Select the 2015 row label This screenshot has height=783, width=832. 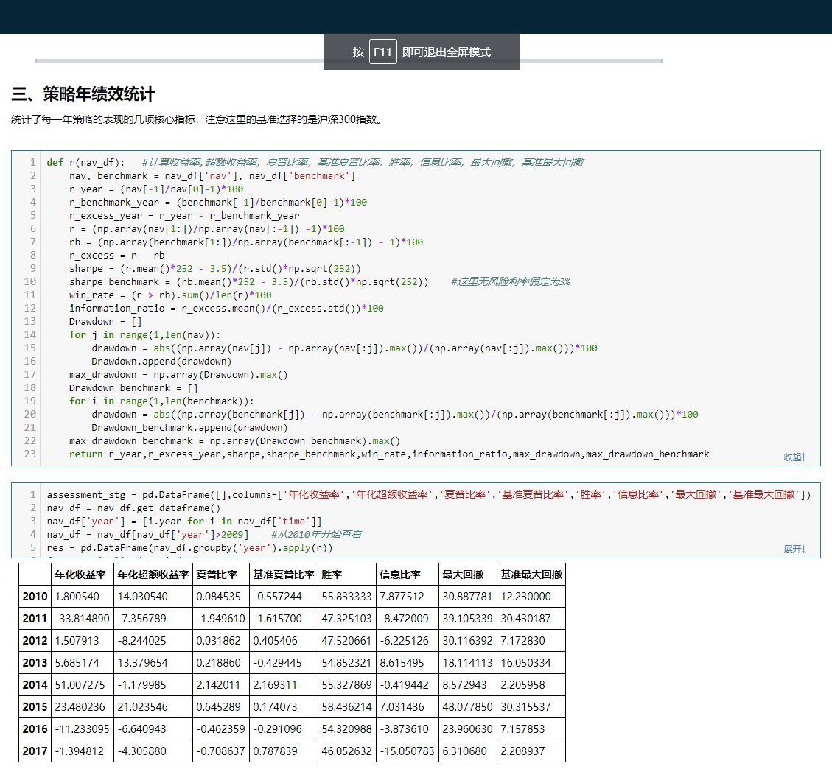point(35,706)
